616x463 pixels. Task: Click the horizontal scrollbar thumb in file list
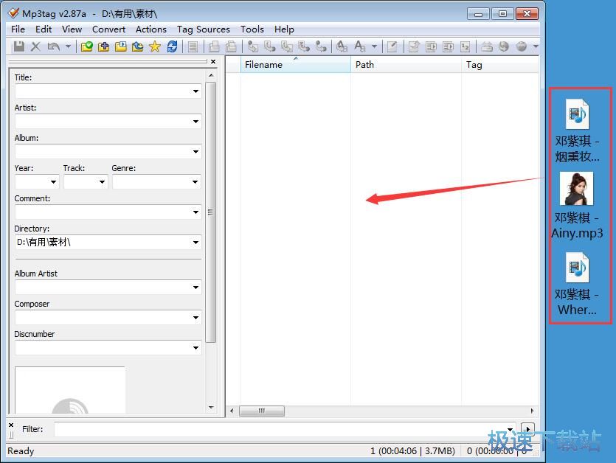click(261, 411)
